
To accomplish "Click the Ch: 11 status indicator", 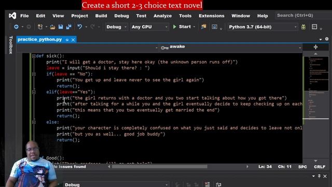I will [x=285, y=167].
